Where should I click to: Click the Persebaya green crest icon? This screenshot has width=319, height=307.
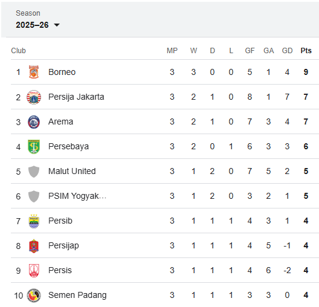pos(34,147)
